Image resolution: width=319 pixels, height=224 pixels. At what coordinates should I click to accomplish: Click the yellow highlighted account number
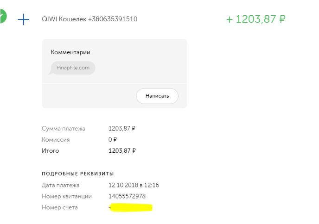131,208
